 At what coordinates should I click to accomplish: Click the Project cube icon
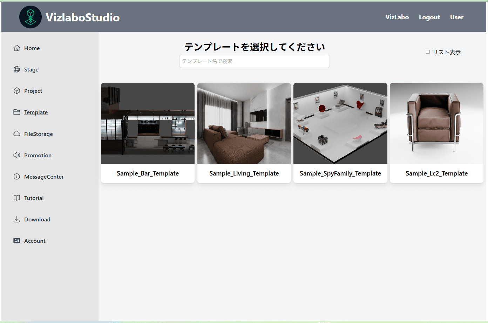[x=16, y=91]
